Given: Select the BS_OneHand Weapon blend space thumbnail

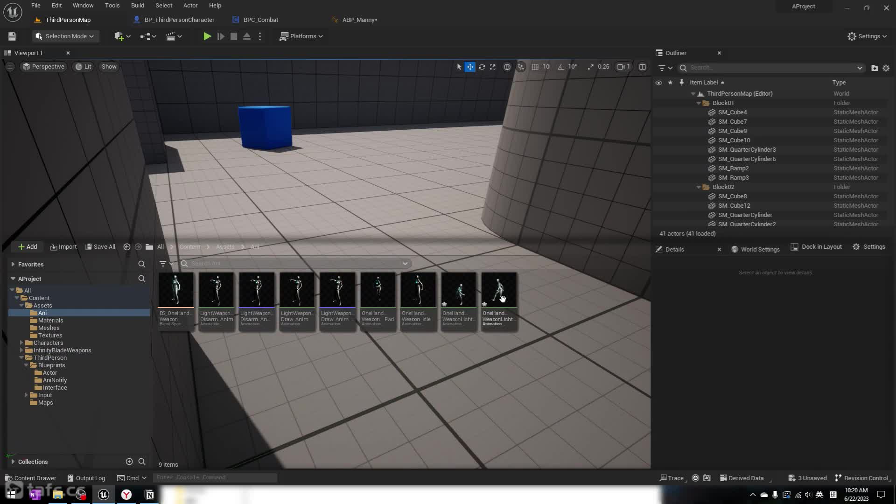Looking at the screenshot, I should coord(176,290).
